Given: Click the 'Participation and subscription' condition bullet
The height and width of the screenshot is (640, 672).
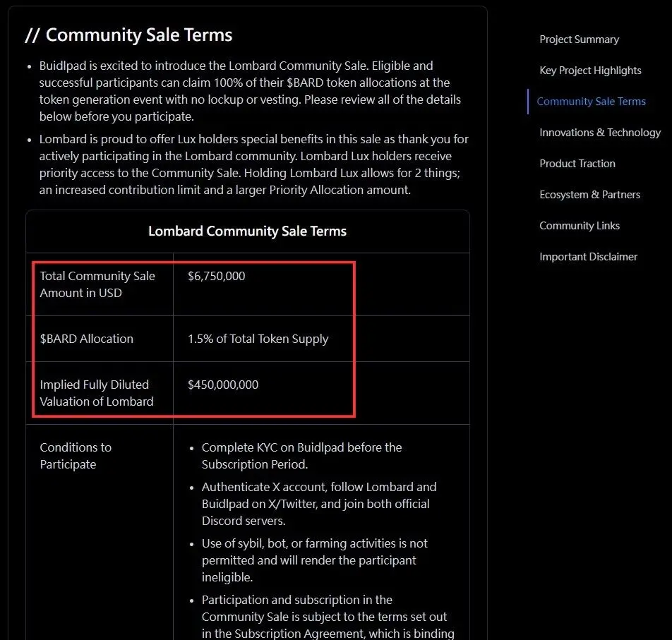Looking at the screenshot, I should [x=328, y=617].
